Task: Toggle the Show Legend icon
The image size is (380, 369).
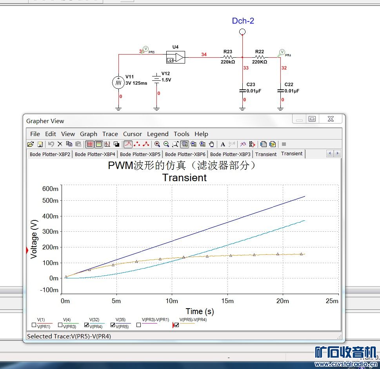Action: tap(99, 144)
